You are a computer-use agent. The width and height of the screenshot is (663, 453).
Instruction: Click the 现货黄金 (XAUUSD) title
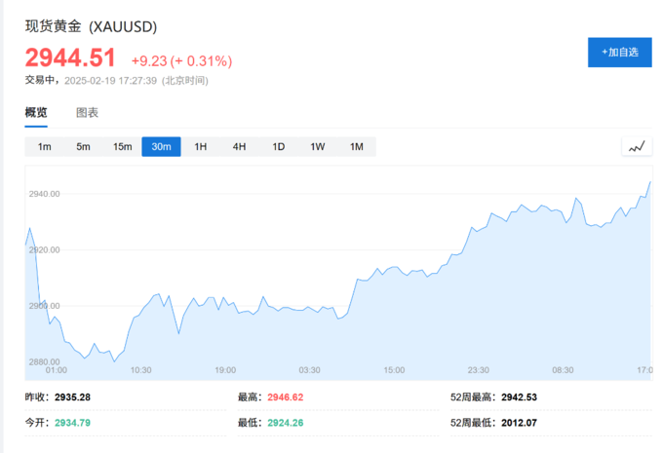[91, 26]
